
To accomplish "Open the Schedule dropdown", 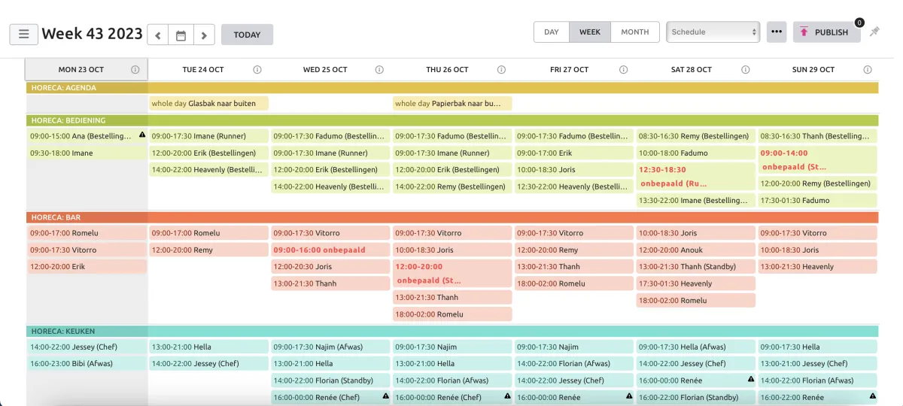I will pos(713,32).
